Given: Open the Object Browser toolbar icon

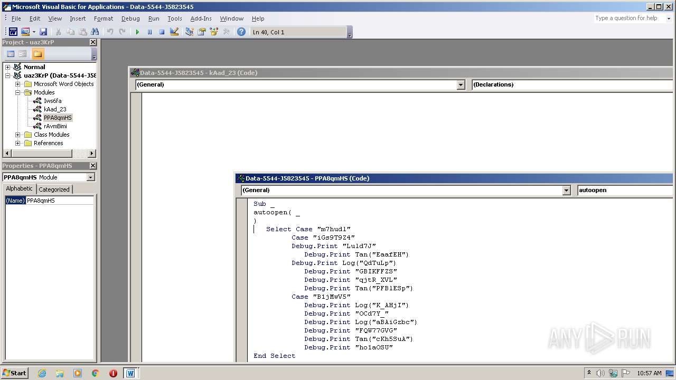Looking at the screenshot, I should [214, 32].
